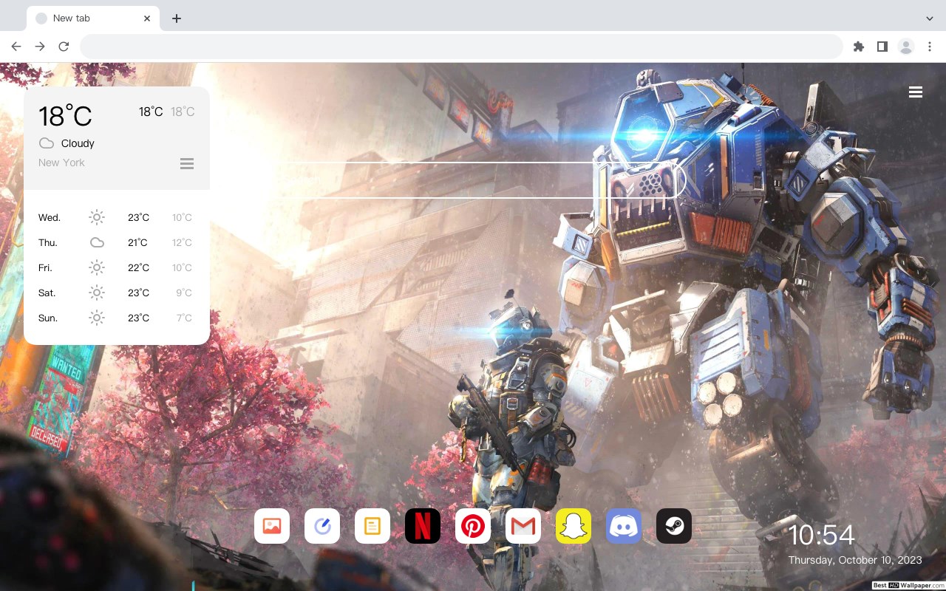Close the New tab tab
Viewport: 946px width, 591px height.
[148, 18]
